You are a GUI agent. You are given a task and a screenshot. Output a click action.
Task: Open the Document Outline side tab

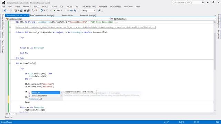2,22
